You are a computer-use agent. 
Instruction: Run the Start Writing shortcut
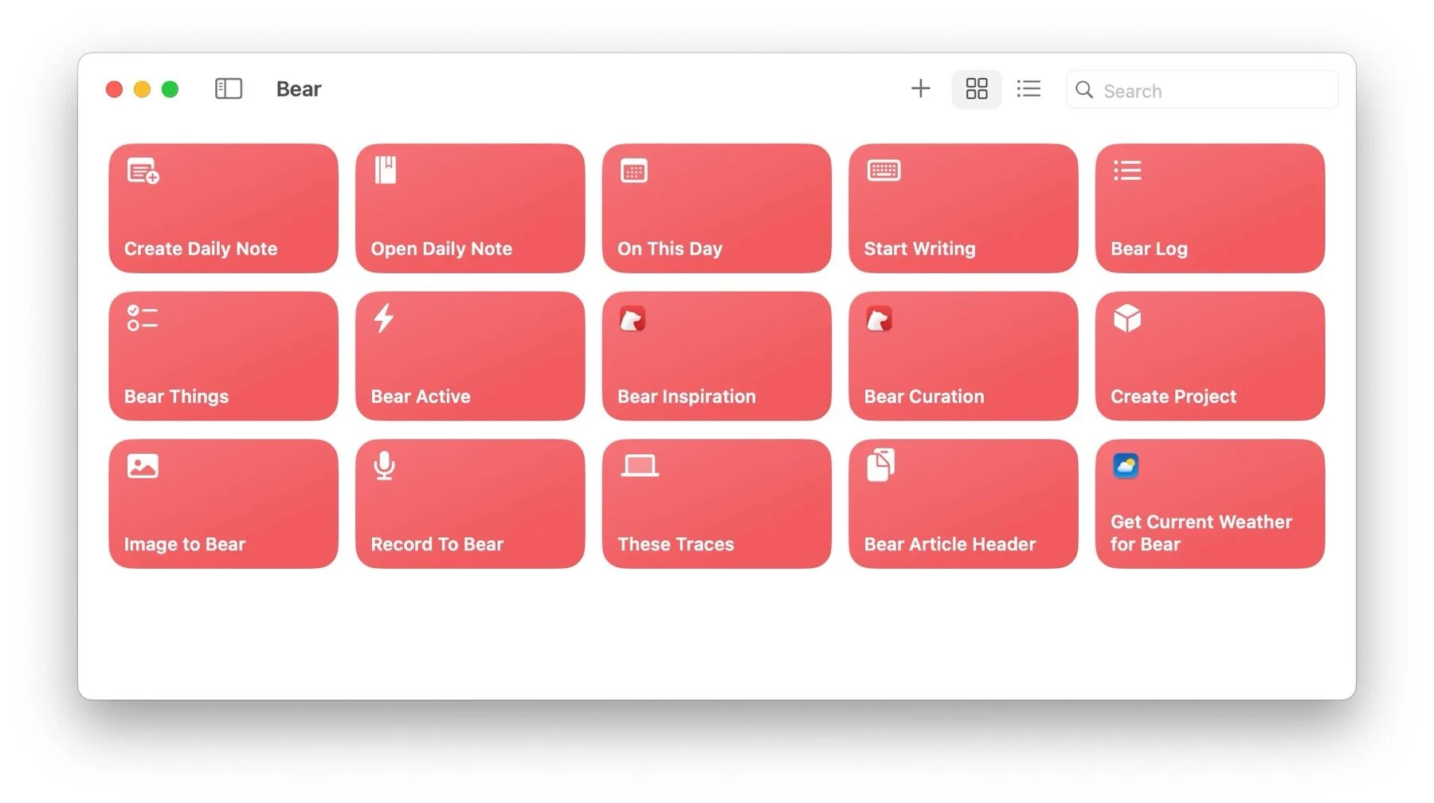pyautogui.click(x=963, y=208)
